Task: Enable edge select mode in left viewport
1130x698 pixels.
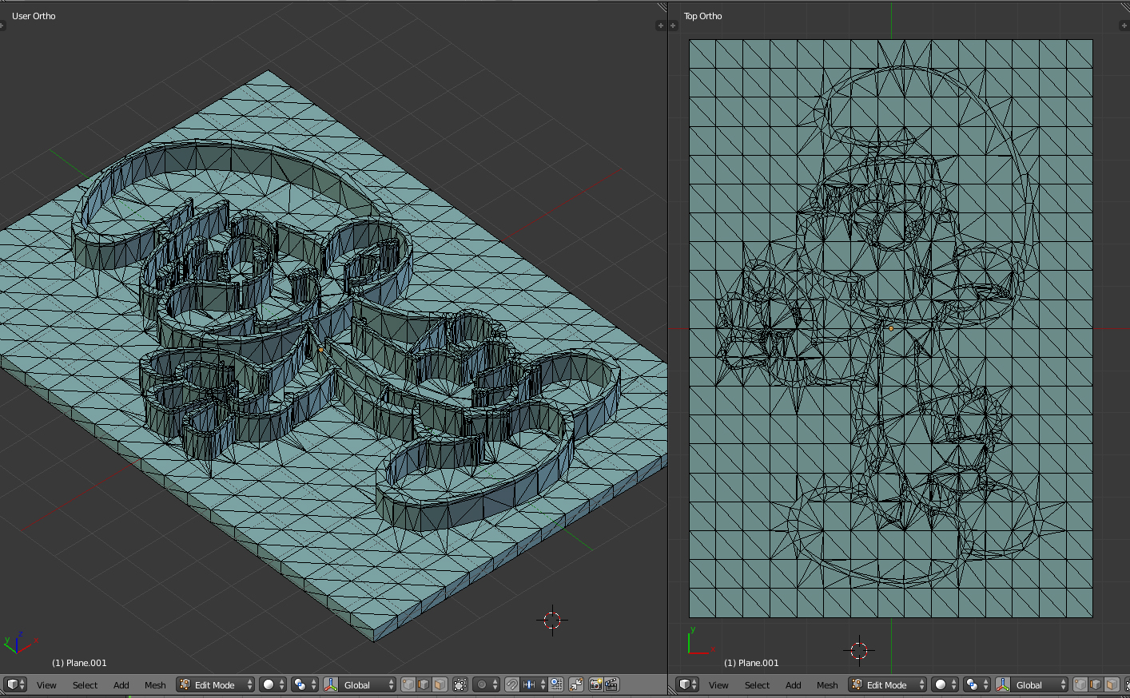Action: (x=424, y=684)
